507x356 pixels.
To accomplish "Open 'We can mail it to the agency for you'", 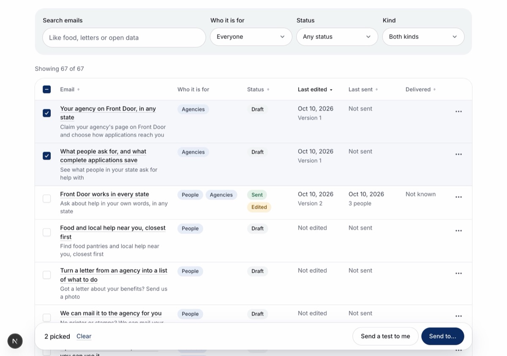I will [111, 313].
